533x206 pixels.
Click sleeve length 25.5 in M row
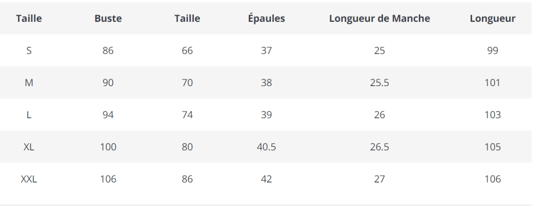[379, 83]
